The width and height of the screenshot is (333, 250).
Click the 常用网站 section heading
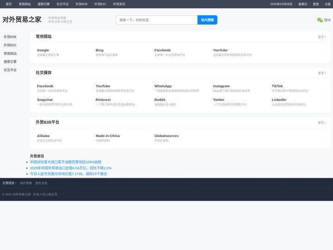click(43, 37)
